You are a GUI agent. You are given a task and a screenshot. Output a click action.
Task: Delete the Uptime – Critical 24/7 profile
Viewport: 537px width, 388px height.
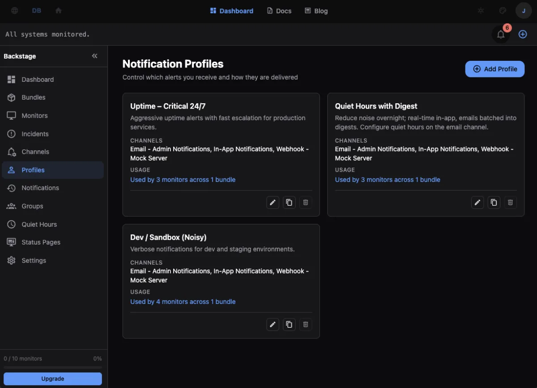(x=306, y=202)
